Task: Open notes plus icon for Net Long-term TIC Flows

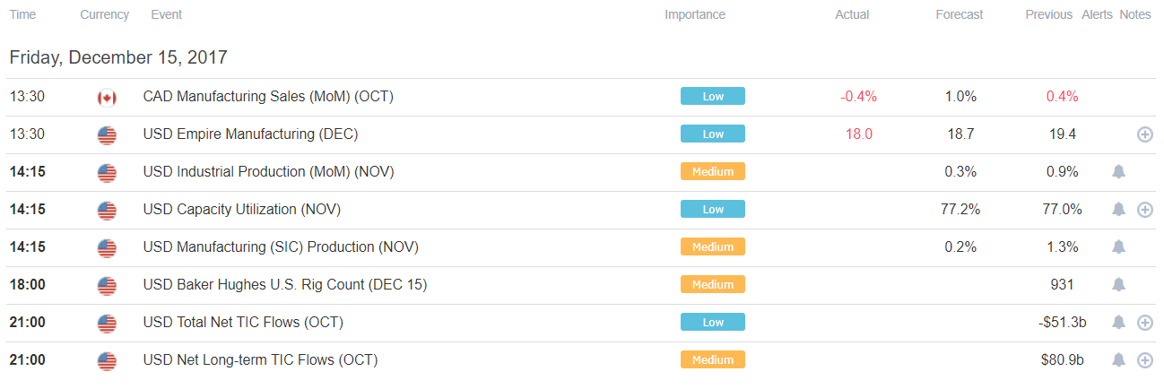Action: [1144, 360]
